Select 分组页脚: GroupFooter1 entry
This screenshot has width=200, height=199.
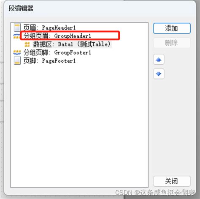(57, 53)
